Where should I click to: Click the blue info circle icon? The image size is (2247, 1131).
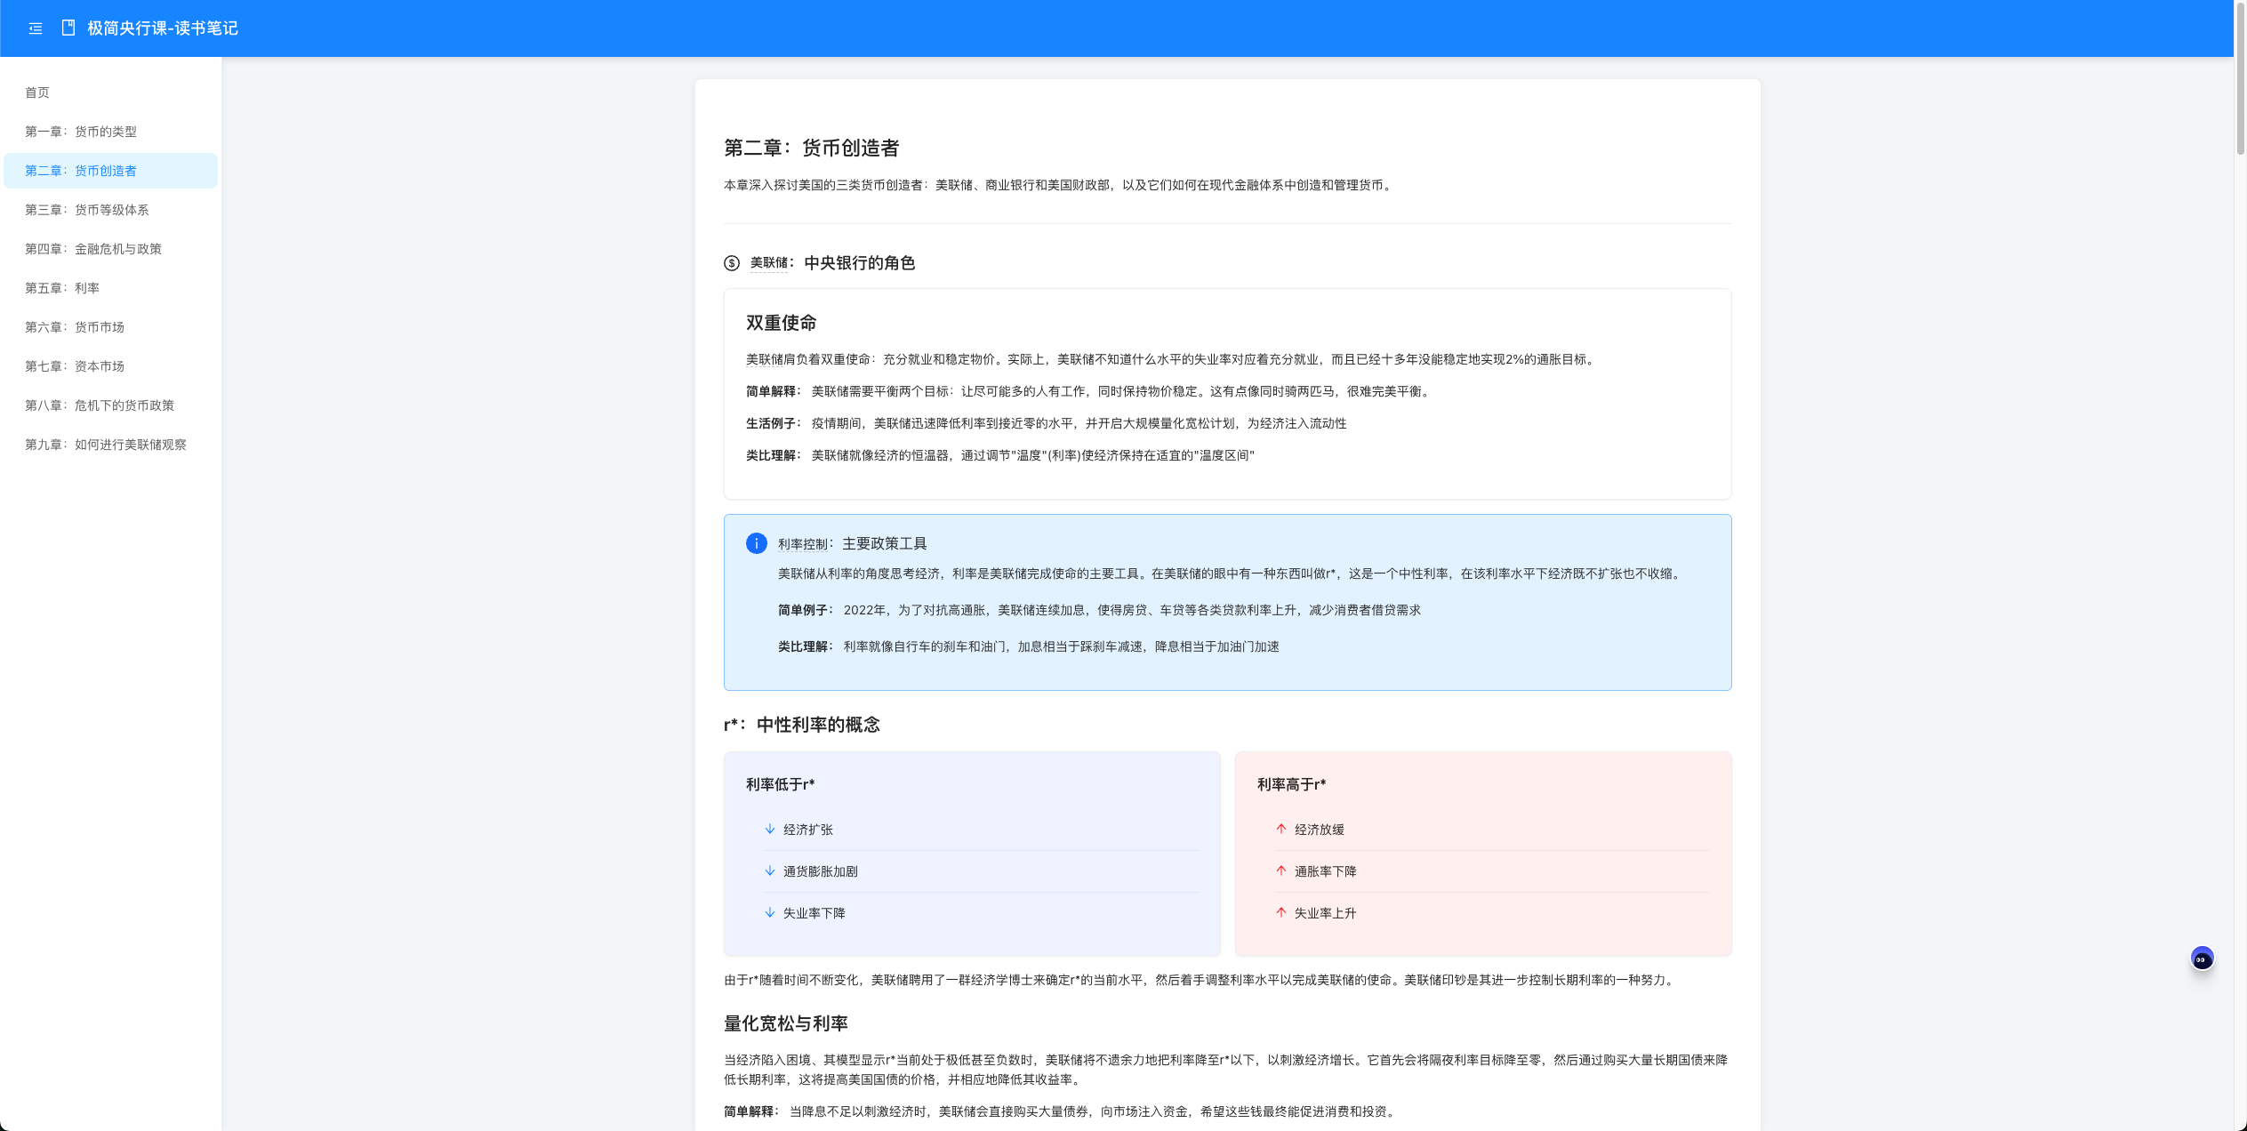pyautogui.click(x=756, y=543)
